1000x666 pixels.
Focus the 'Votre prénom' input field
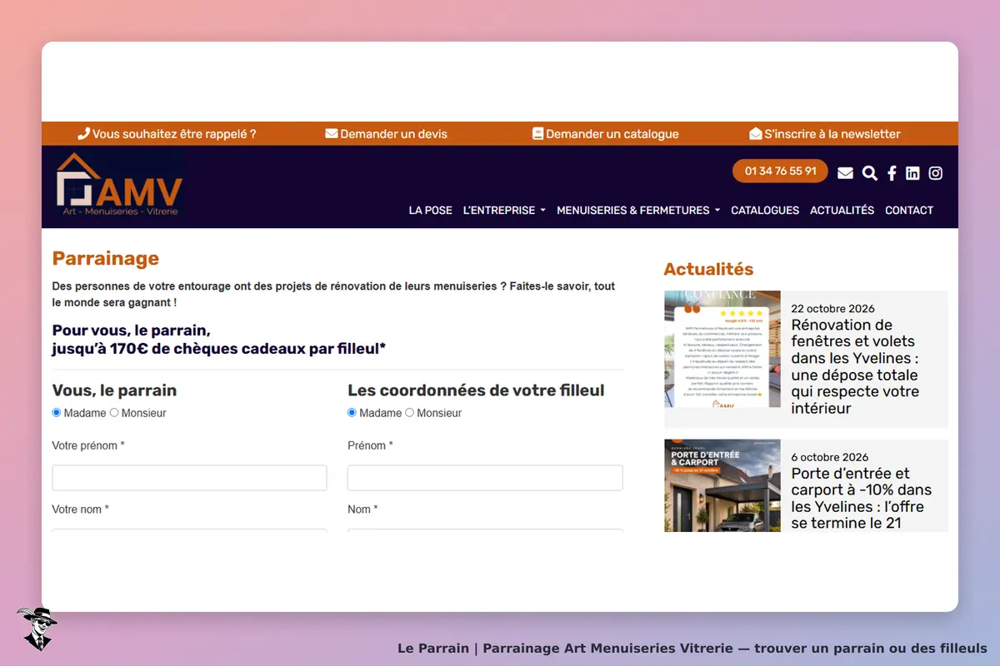pos(189,478)
